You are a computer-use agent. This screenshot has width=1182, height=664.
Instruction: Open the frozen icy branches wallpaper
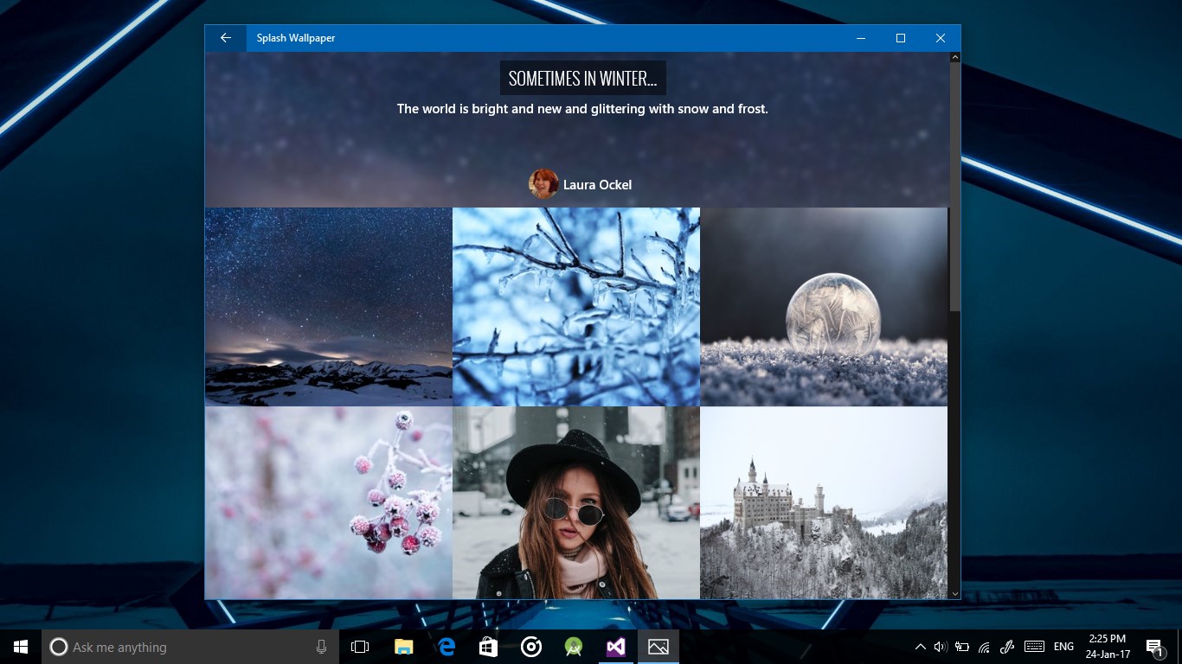[x=576, y=307]
